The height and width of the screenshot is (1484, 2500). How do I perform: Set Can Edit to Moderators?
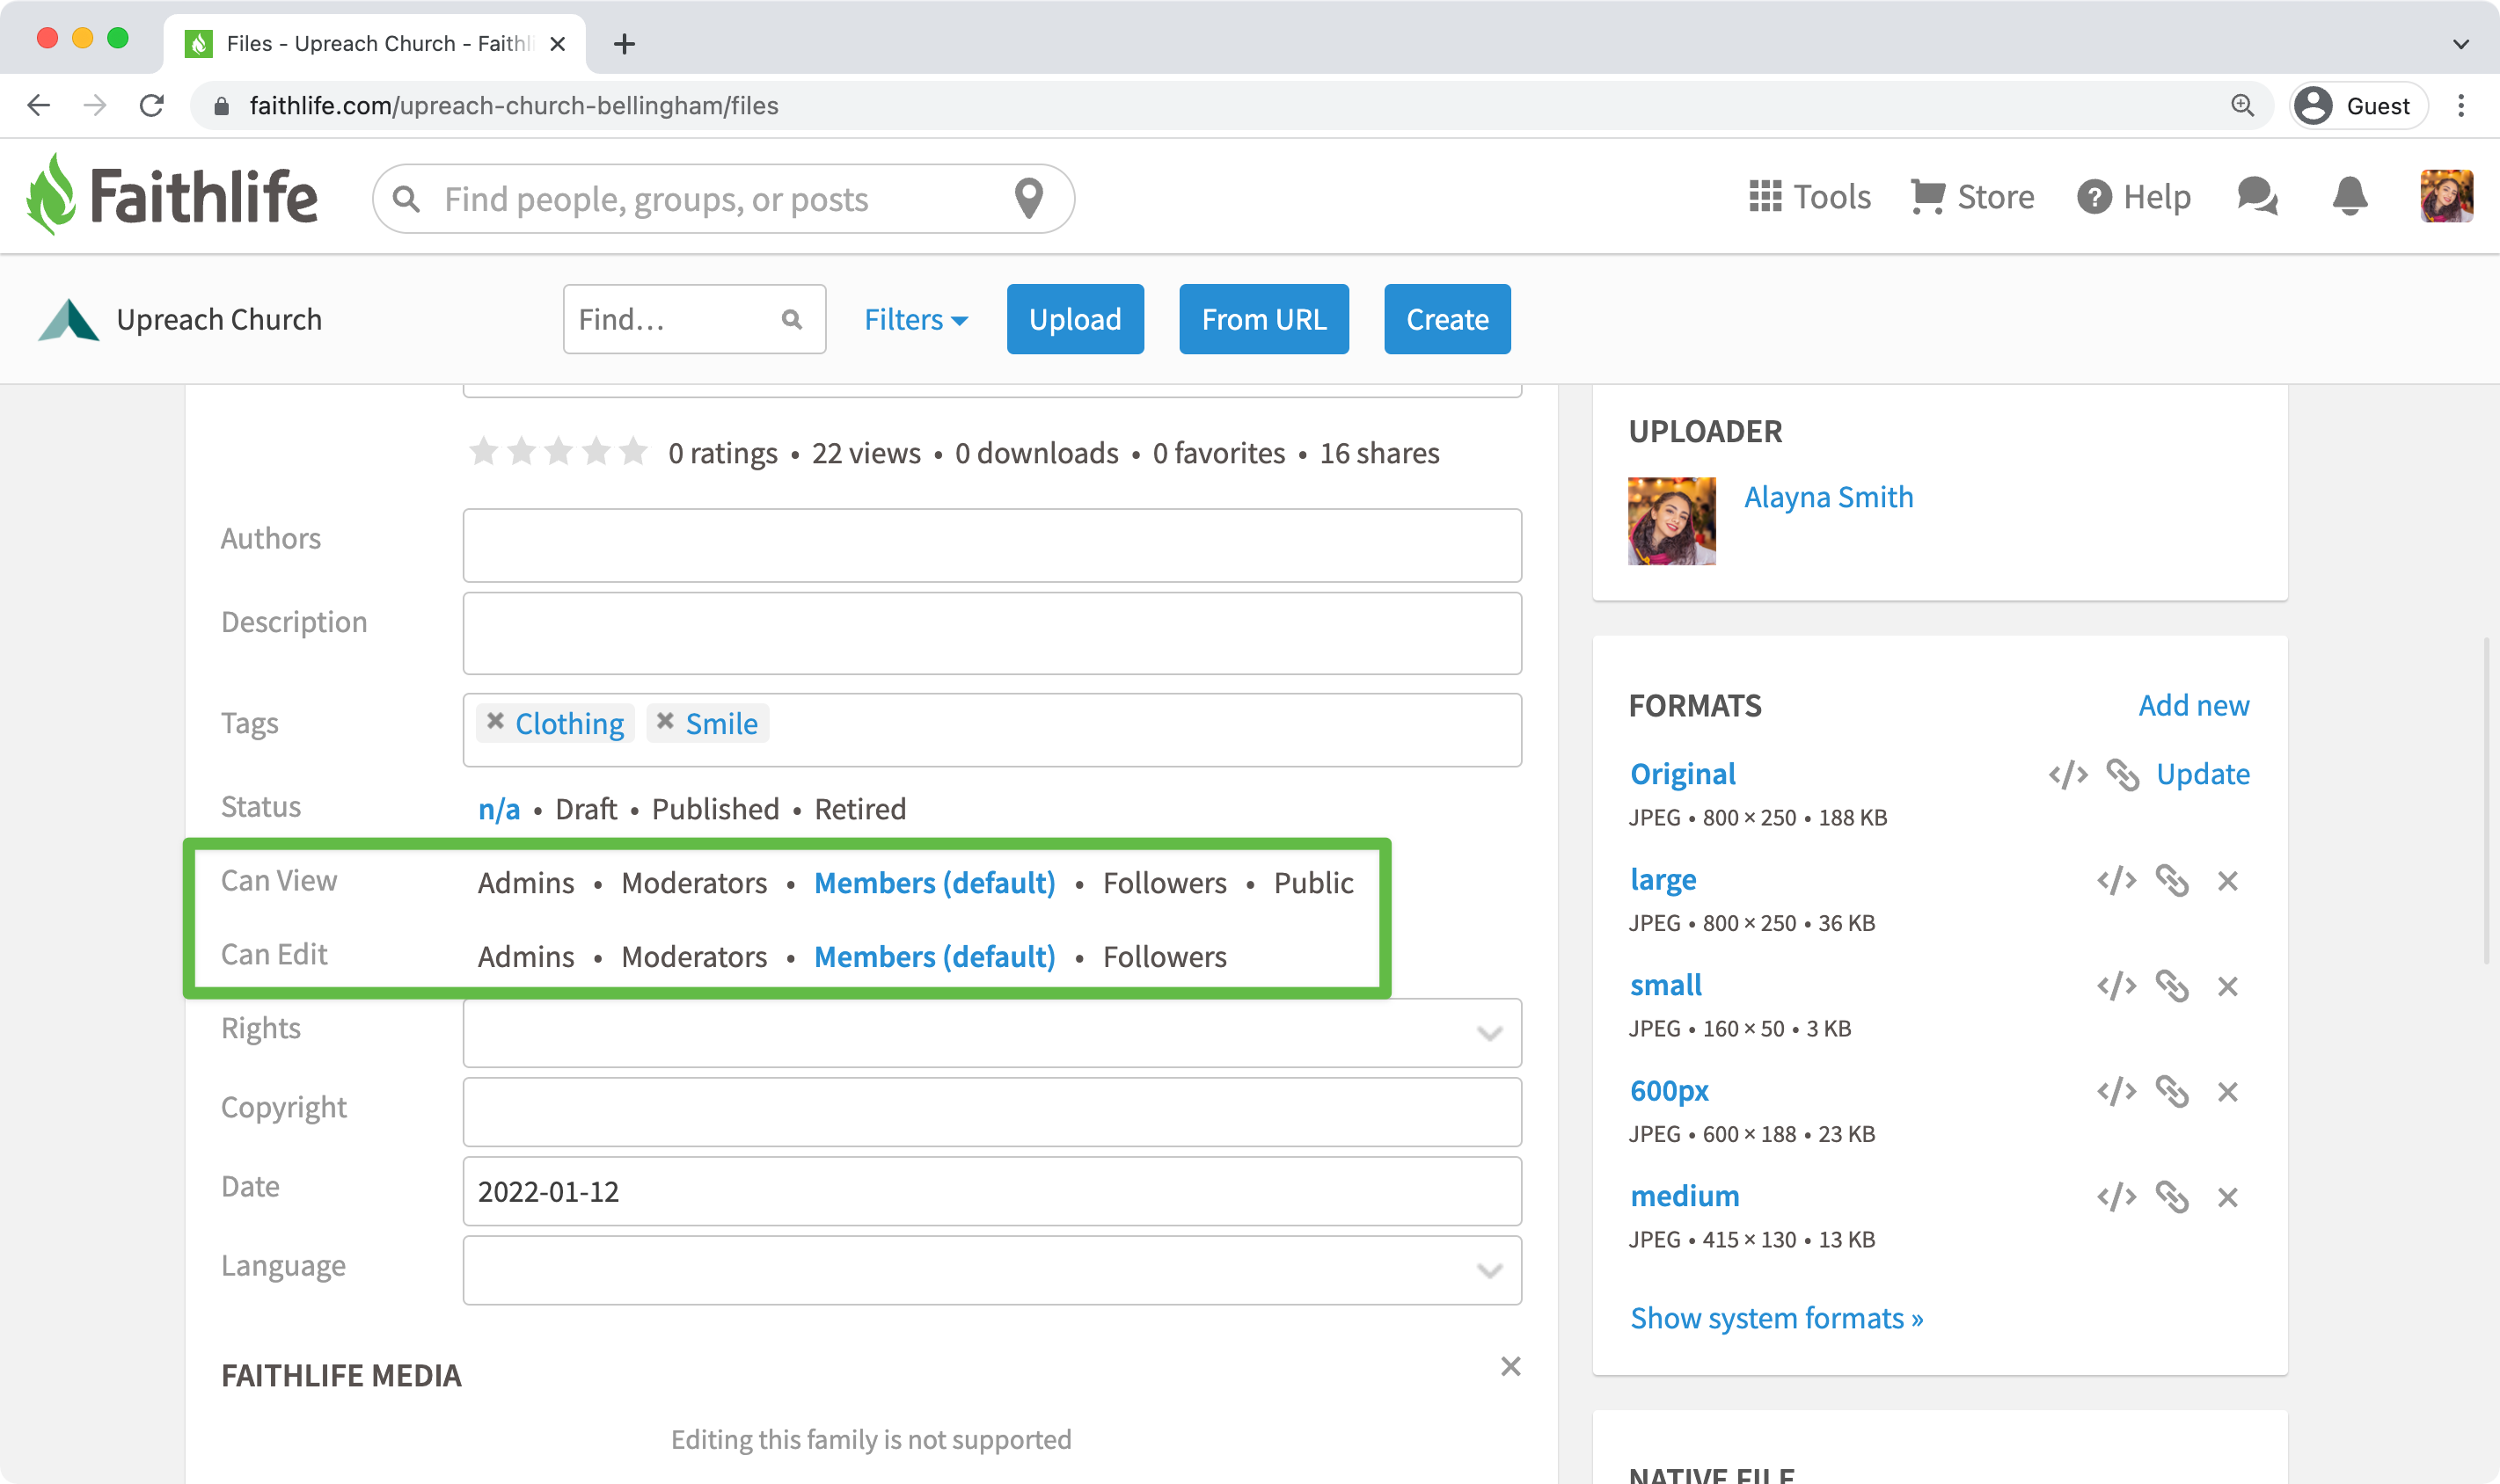[694, 956]
